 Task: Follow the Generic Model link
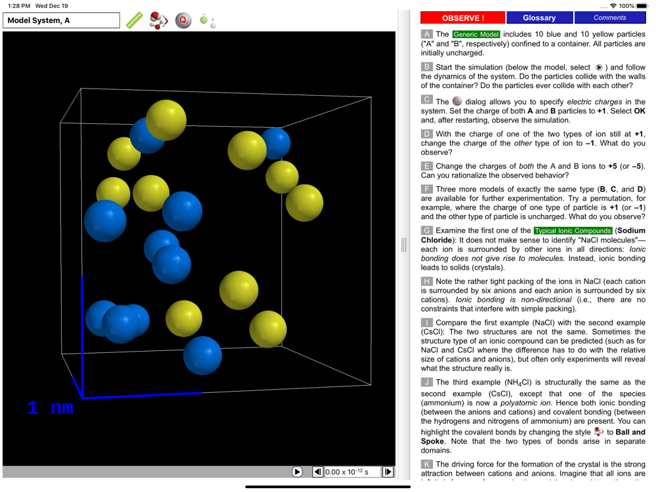pos(476,34)
